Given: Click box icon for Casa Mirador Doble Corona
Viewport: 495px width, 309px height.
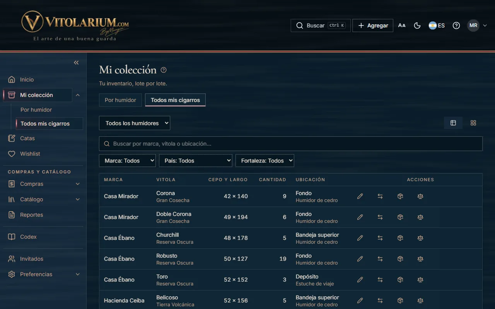Looking at the screenshot, I should 400,217.
